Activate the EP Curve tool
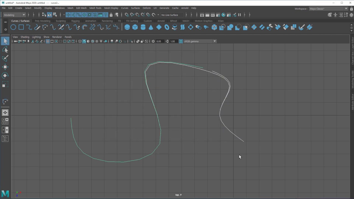Image resolution: width=354 pixels, height=199 pixels. 29,27
